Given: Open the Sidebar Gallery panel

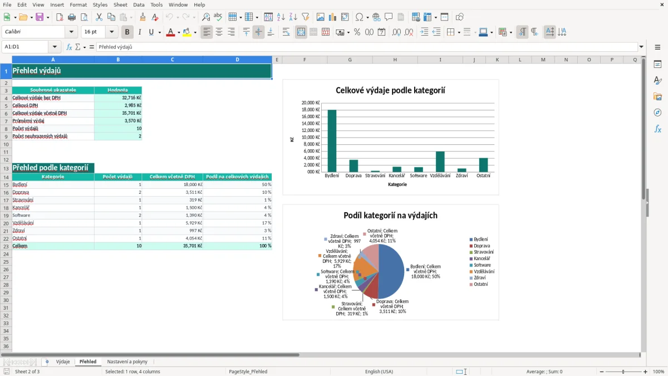Looking at the screenshot, I should [x=657, y=97].
